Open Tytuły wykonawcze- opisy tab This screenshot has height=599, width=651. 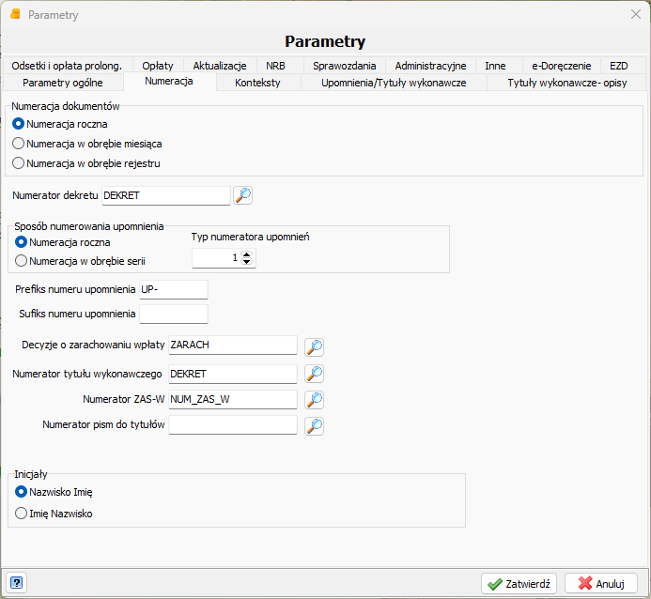click(x=567, y=83)
